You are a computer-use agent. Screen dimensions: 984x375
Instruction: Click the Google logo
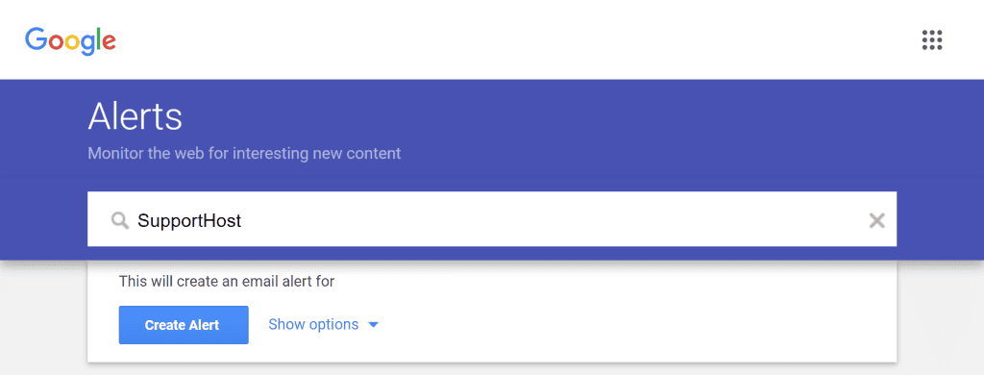70,40
